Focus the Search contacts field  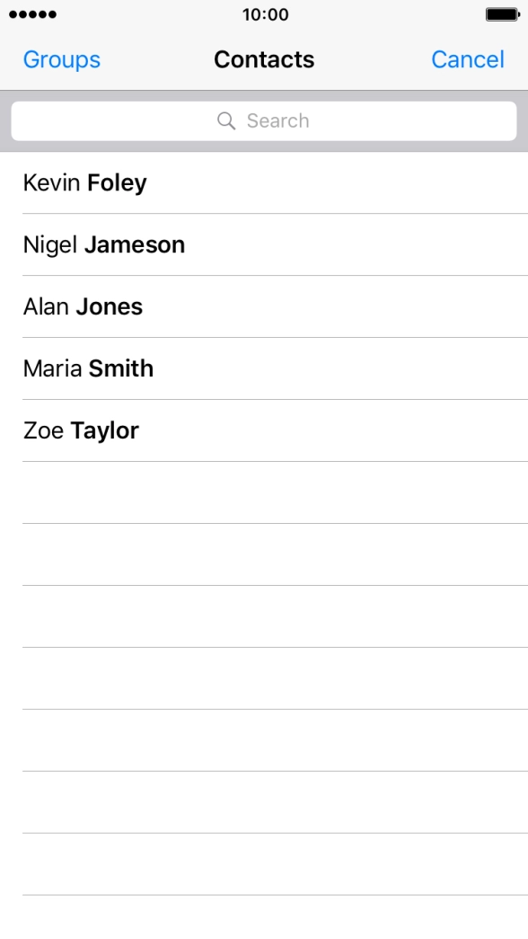pyautogui.click(x=264, y=121)
